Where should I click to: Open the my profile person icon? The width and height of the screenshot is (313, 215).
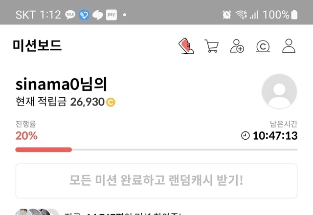pos(289,46)
